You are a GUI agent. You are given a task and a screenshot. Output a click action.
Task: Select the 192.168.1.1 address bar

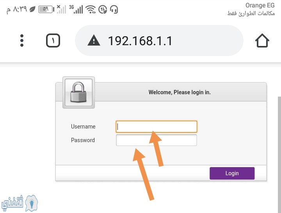click(159, 40)
